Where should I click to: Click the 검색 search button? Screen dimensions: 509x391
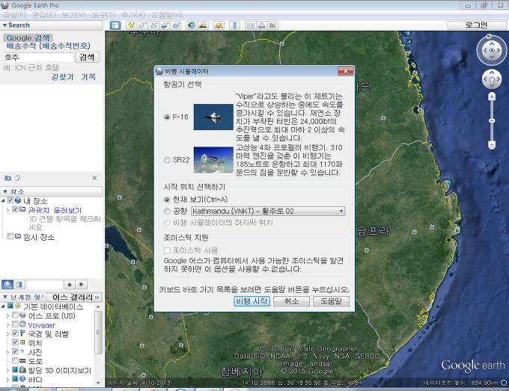[x=87, y=58]
